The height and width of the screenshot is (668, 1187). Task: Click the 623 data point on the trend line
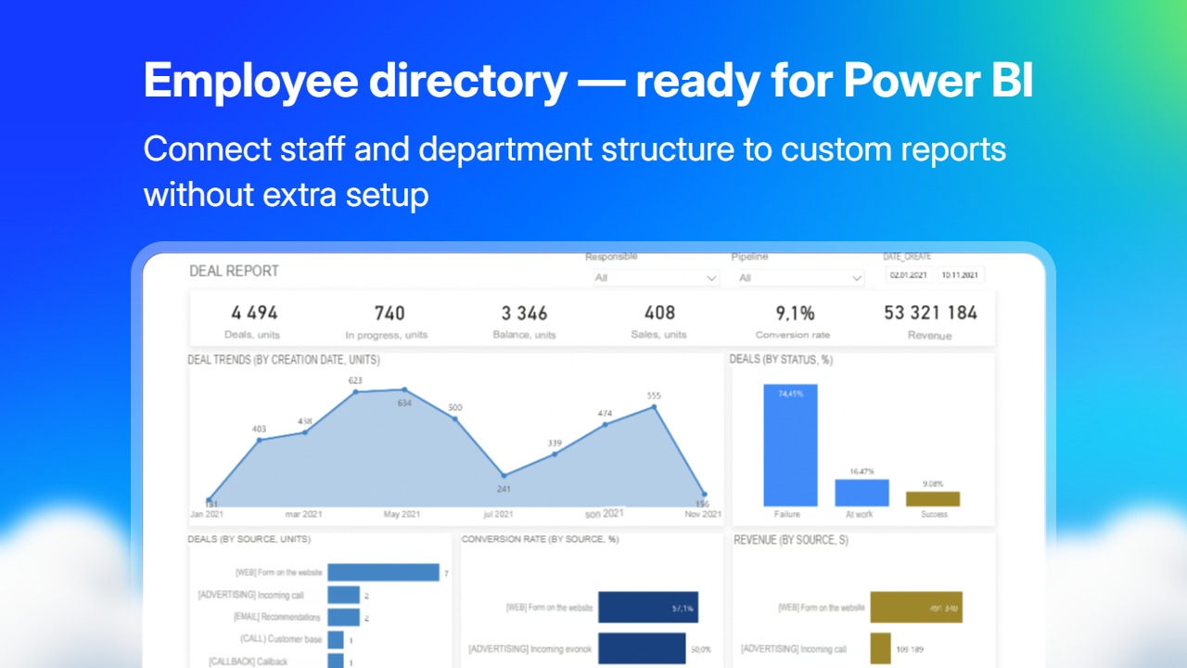(x=356, y=392)
